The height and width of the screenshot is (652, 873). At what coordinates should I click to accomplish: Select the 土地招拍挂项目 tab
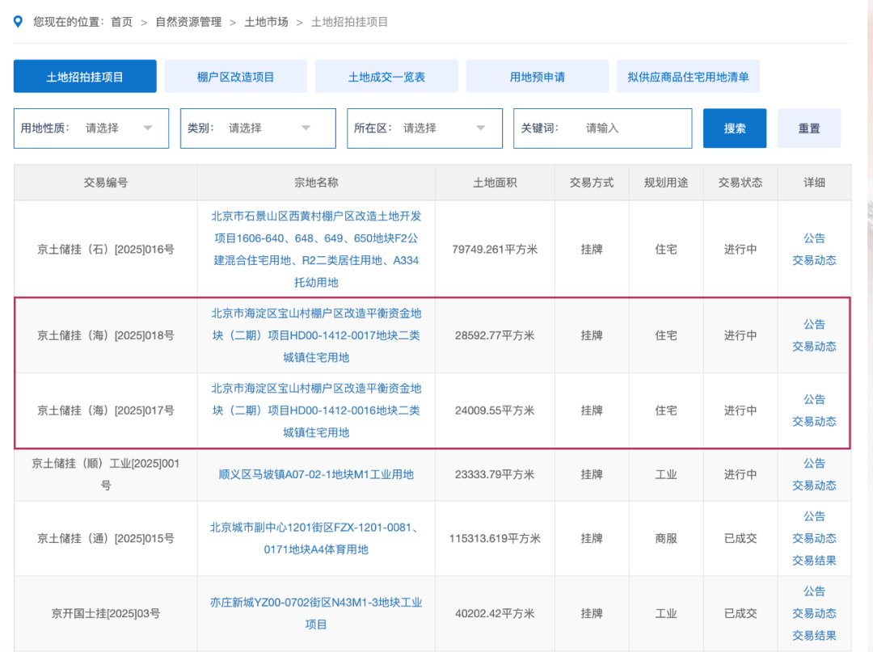85,77
